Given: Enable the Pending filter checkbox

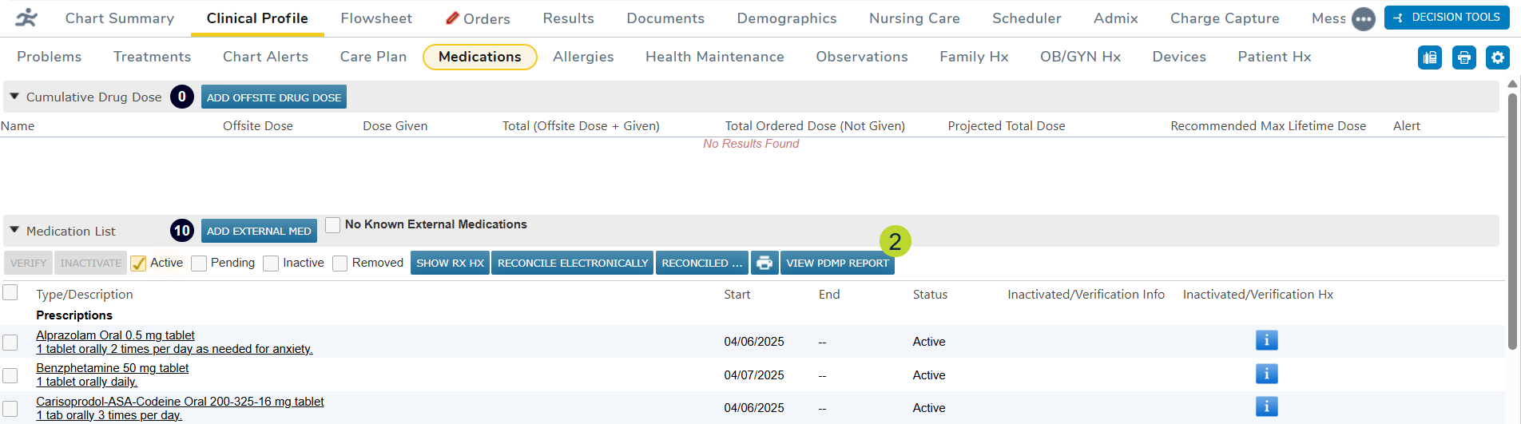Looking at the screenshot, I should (200, 264).
